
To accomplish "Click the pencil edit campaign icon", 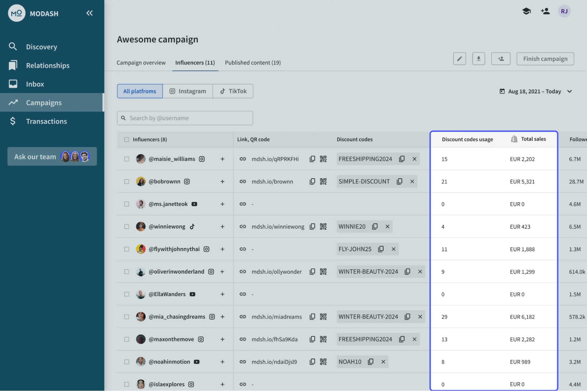I will point(459,59).
